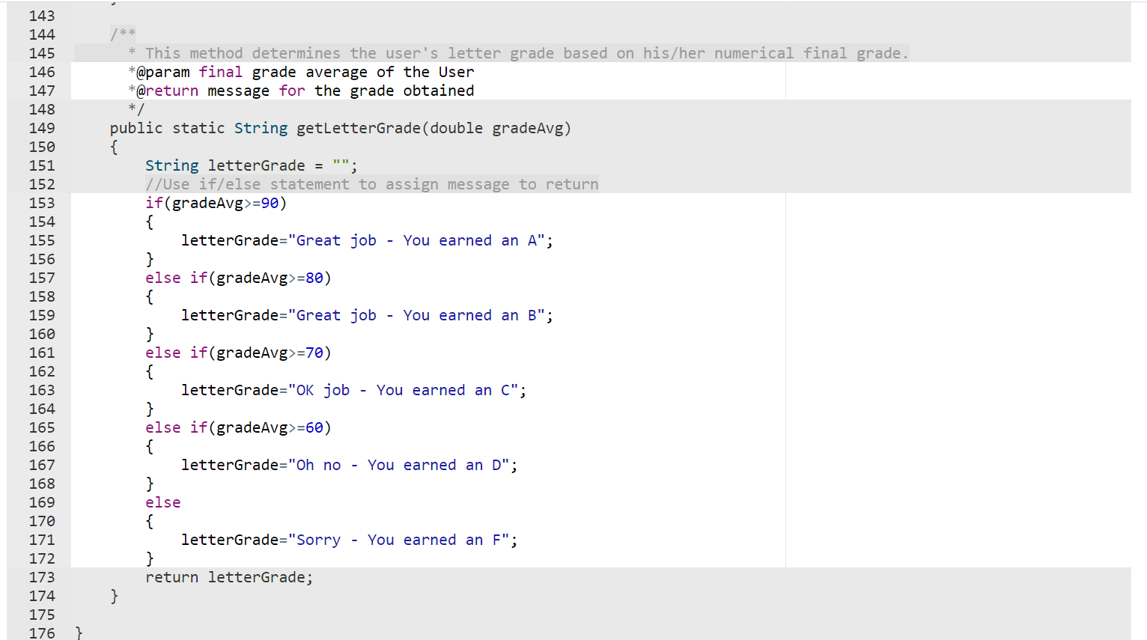Click the gradeAvg>=60 condition
This screenshot has height=640, width=1147.
tap(270, 427)
